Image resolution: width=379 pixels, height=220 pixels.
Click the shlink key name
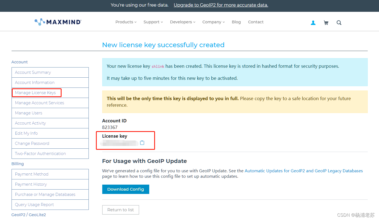(x=158, y=66)
